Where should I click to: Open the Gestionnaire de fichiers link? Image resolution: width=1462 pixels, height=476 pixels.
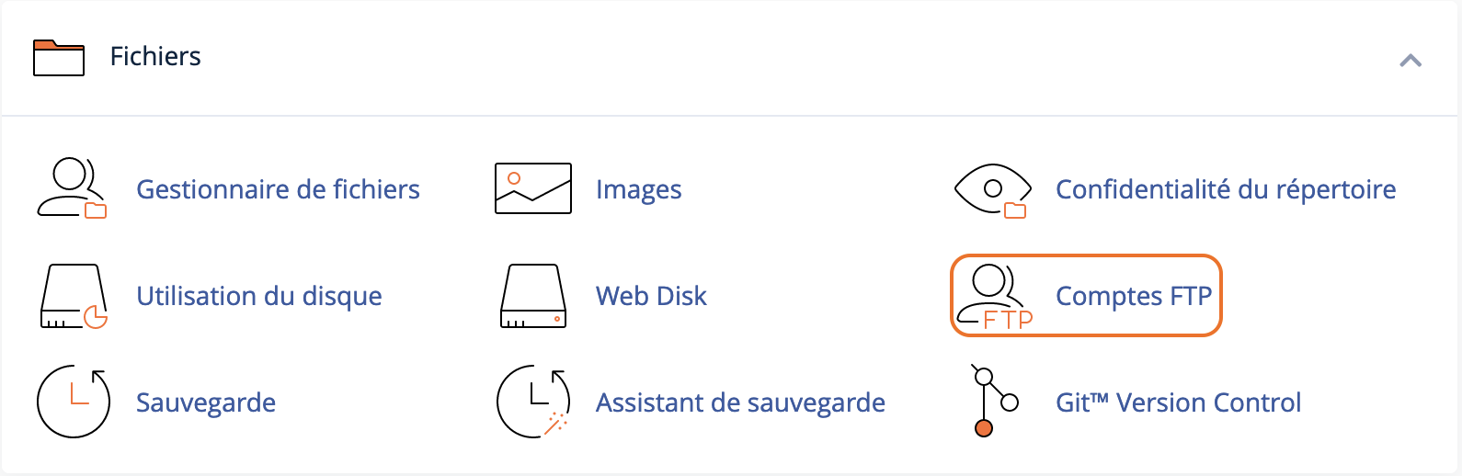[278, 189]
